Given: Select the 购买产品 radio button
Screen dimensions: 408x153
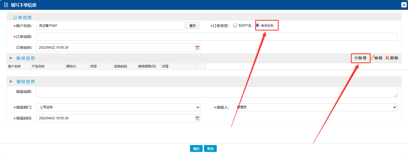Looking at the screenshot, I should pos(235,25).
